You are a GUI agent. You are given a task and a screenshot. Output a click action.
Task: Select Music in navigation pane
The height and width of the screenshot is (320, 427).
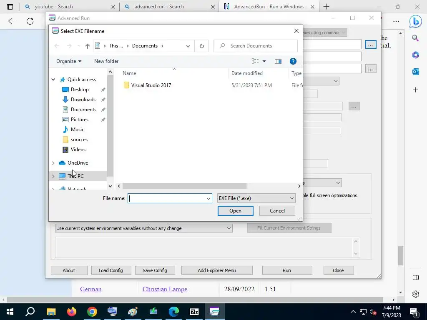click(77, 130)
